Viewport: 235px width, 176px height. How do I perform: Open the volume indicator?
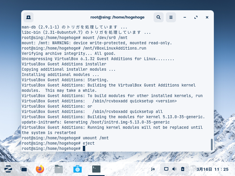tap(174, 169)
